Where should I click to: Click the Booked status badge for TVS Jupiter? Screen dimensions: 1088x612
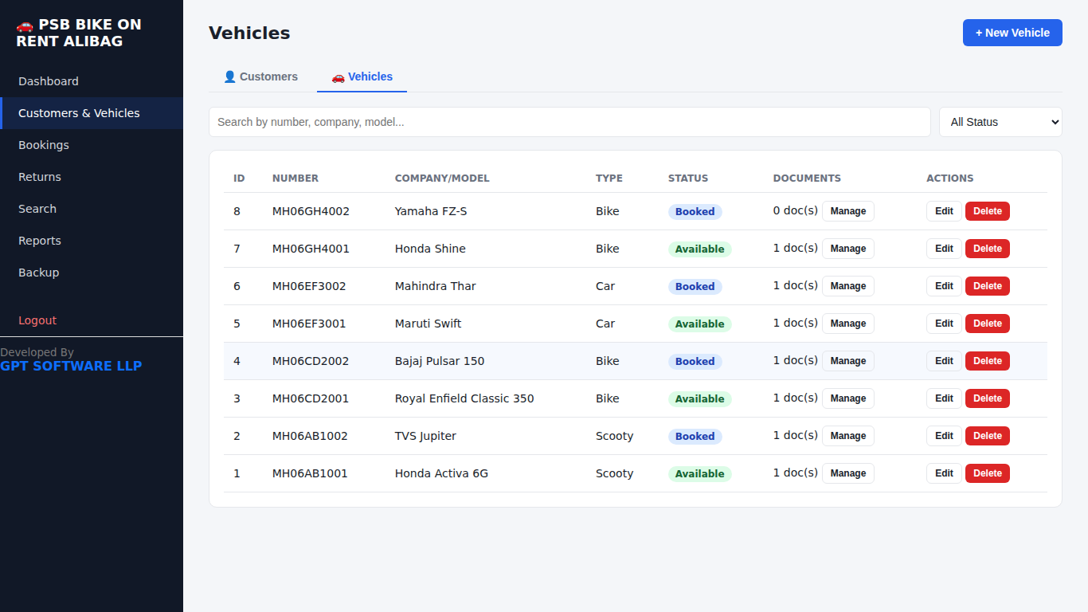pyautogui.click(x=695, y=436)
